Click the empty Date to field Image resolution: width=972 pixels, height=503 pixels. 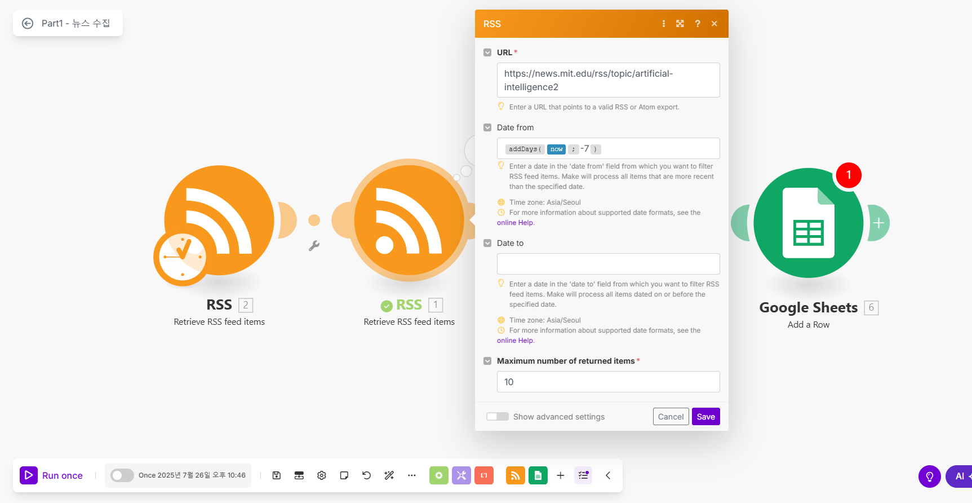(x=609, y=264)
